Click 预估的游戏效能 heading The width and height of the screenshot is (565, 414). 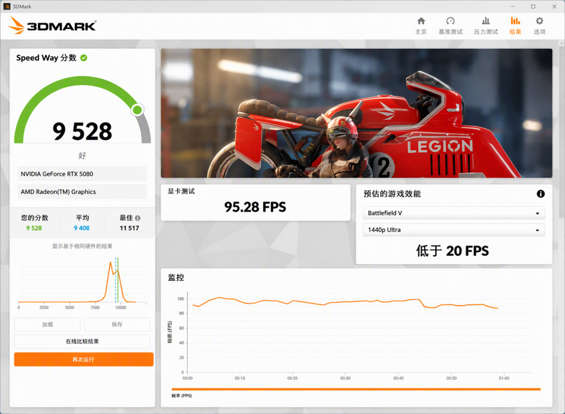(x=392, y=194)
